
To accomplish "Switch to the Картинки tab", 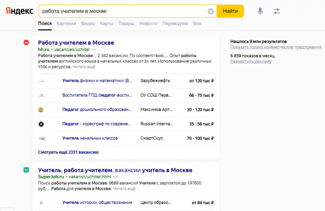I will click(x=66, y=24).
